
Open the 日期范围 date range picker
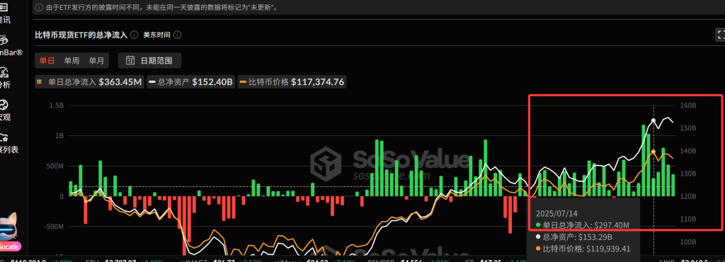tap(150, 60)
